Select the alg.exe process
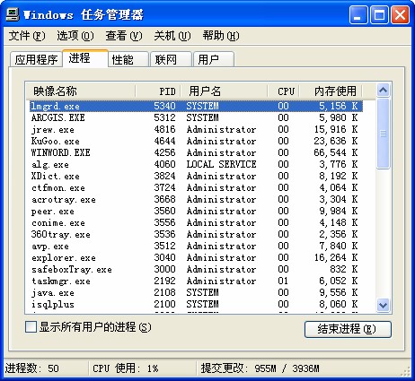This screenshot has width=415, height=381. (x=196, y=164)
